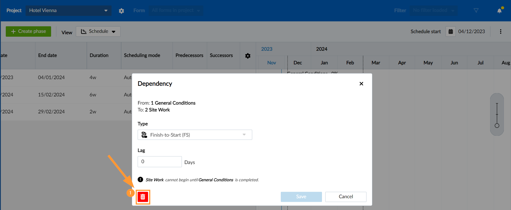
Task: Open the notifications bell icon
Action: point(499,11)
